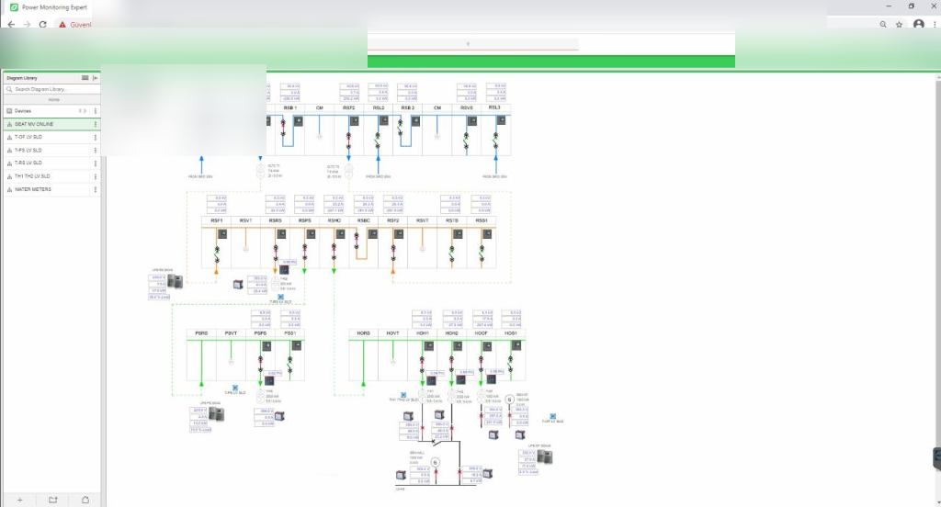Open options menu for T-OF LV SLD
The width and height of the screenshot is (941, 507).
[96, 138]
